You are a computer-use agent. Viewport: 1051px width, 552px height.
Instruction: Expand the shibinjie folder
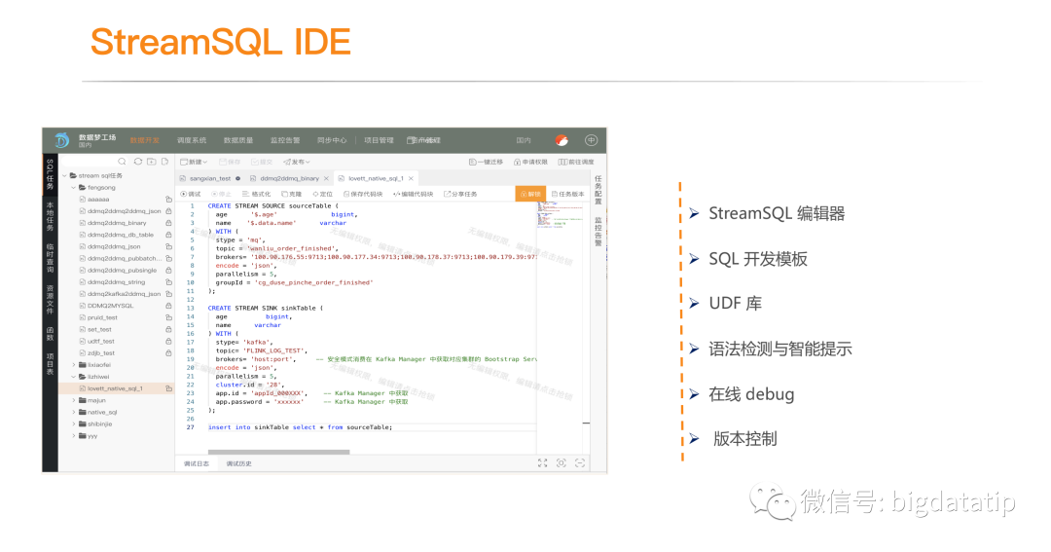(73, 423)
